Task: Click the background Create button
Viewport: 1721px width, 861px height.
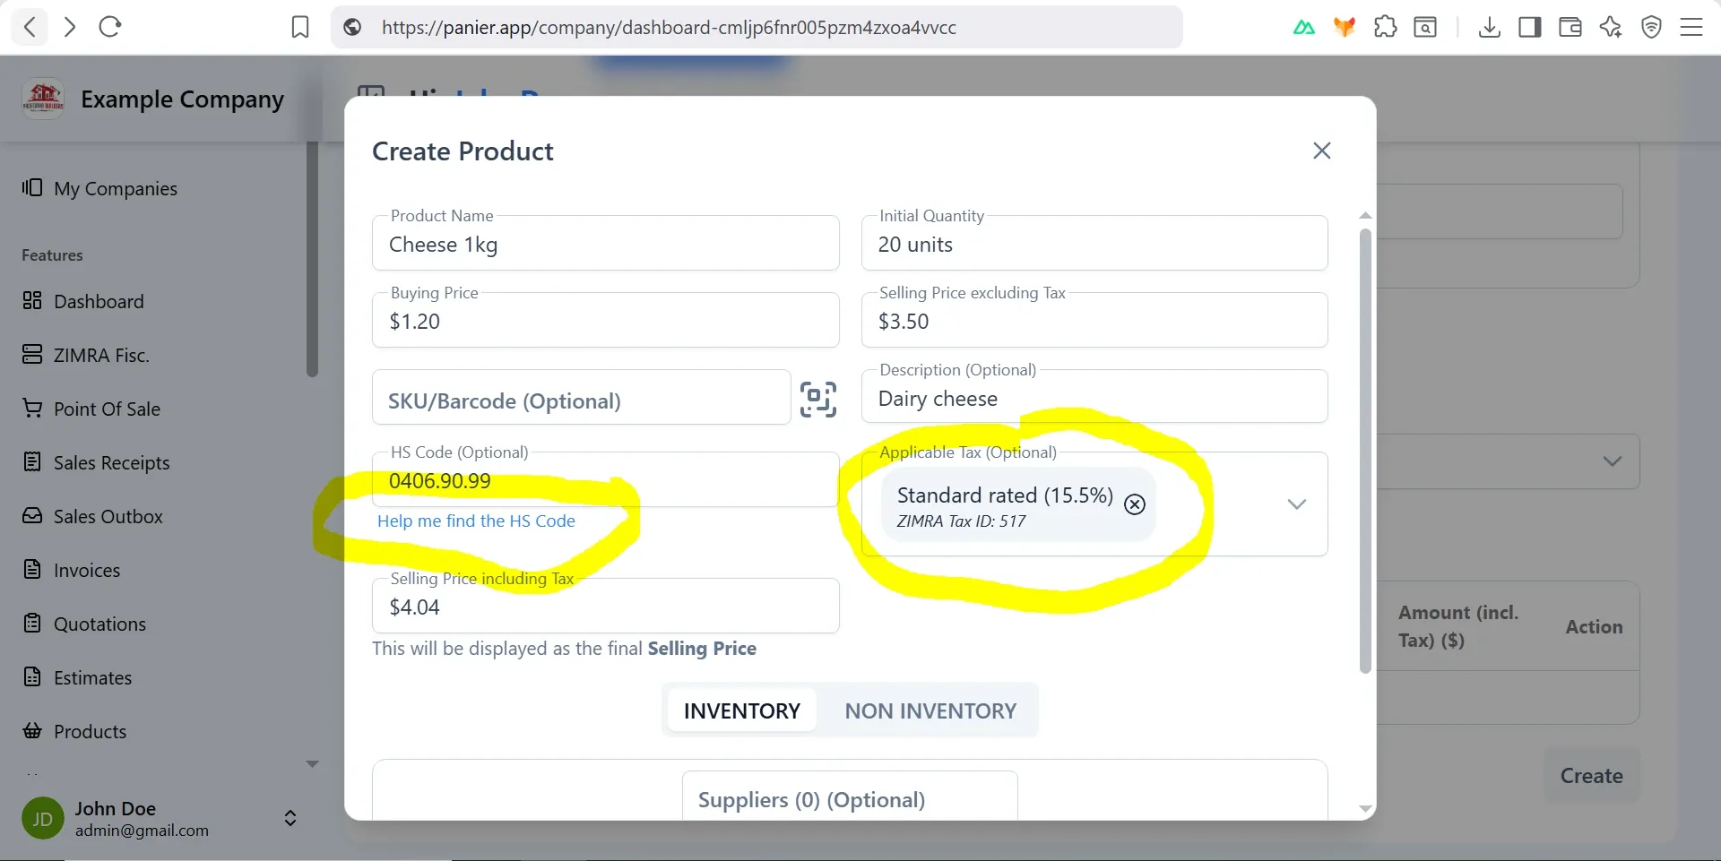Action: pos(1591,776)
